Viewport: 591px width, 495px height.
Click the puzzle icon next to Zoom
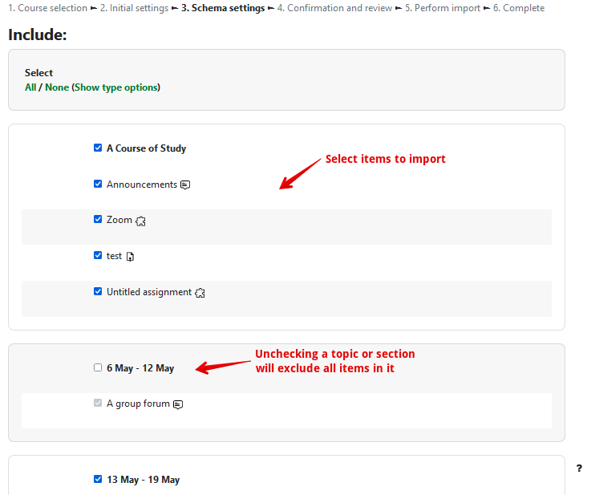(x=140, y=221)
